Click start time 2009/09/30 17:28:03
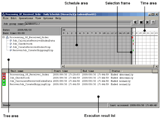 pyautogui.click(x=66, y=75)
